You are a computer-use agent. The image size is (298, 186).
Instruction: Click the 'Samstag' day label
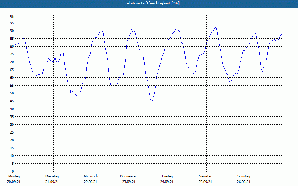206,176
